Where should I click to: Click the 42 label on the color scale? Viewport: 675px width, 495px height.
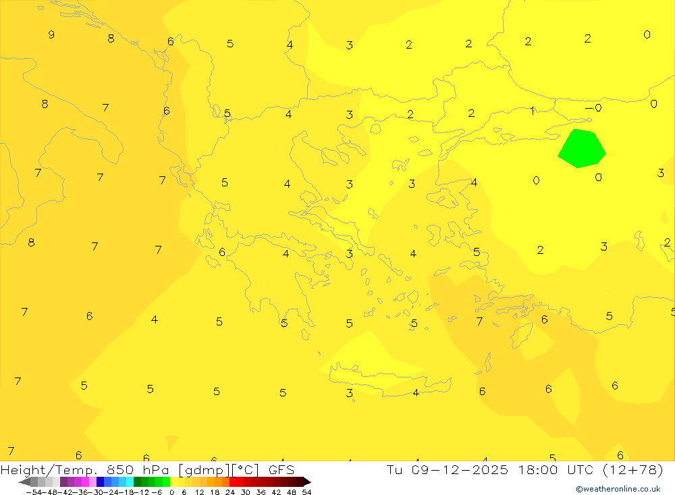(276, 492)
